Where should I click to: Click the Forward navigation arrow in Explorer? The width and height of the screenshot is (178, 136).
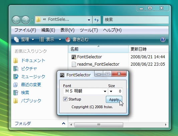pyautogui.click(x=25, y=20)
